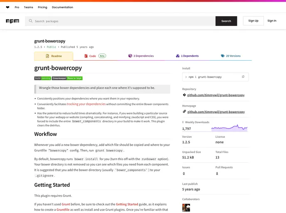
Task: View the 1 Dependents tab
Action: tap(187, 56)
